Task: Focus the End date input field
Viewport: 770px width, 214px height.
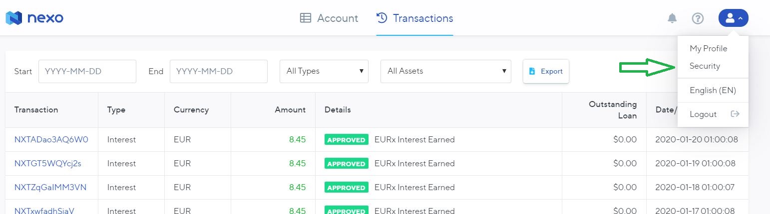Action: click(x=219, y=71)
